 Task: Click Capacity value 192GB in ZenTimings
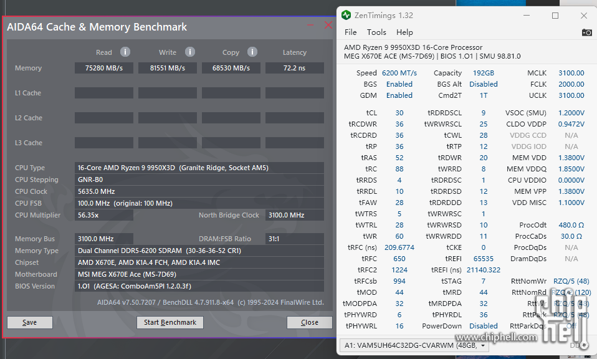coord(484,73)
